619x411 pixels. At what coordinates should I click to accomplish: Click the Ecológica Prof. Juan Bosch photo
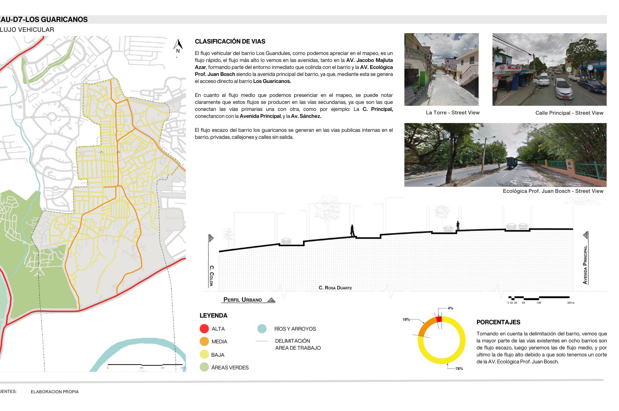(x=505, y=155)
